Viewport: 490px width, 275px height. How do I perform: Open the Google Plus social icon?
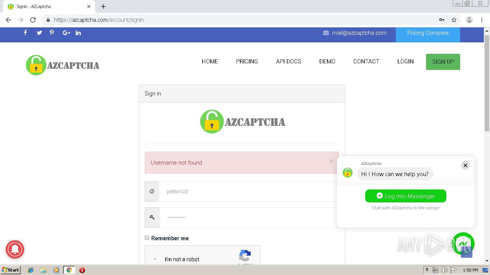(66, 33)
